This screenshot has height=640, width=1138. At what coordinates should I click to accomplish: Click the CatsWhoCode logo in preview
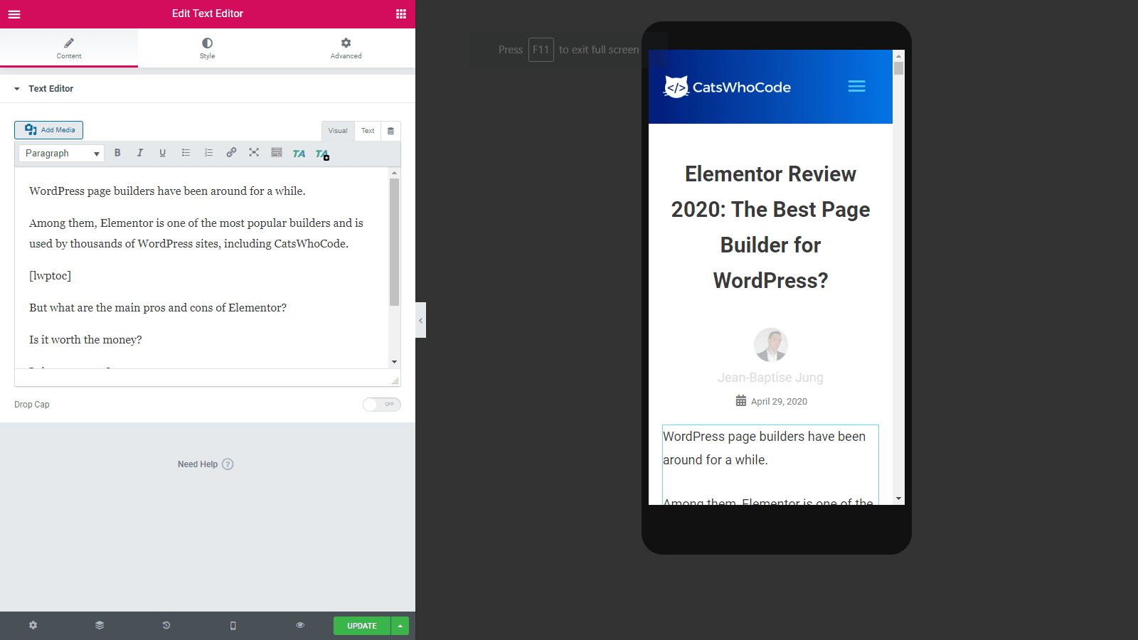click(727, 87)
